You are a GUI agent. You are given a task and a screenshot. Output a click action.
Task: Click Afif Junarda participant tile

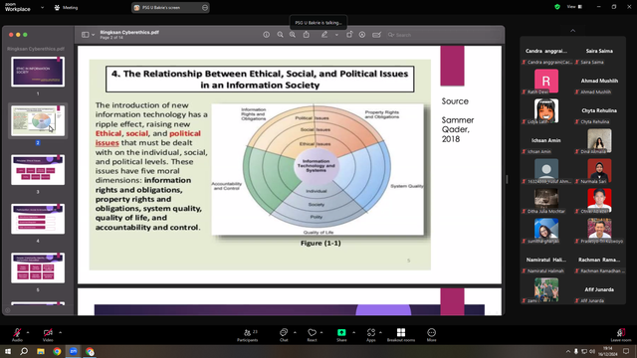pyautogui.click(x=599, y=289)
